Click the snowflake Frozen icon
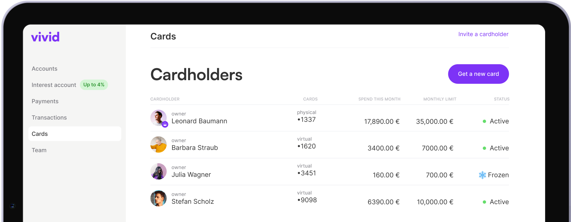 (x=482, y=175)
